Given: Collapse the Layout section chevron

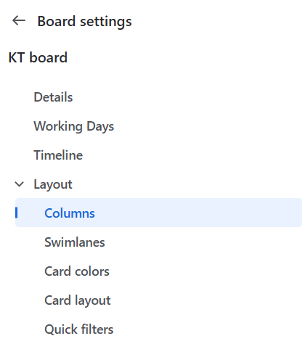Looking at the screenshot, I should tap(20, 184).
